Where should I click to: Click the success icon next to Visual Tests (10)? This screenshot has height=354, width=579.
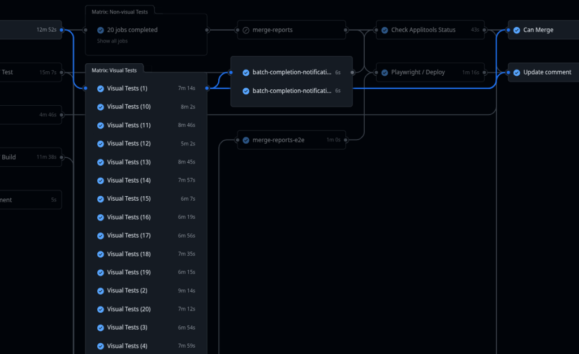coord(101,107)
